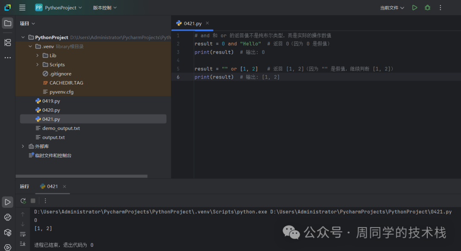Screen dimensions: 461x251
Task: Open the hamburger main menu
Action: click(22, 8)
